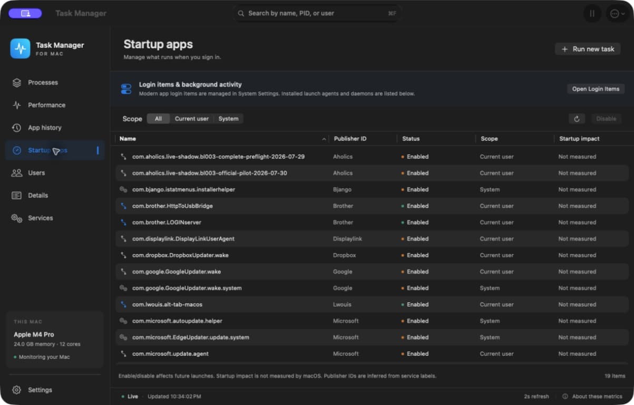Click the Updated 10:34:02 PM timestamp
The image size is (634, 405).
pyautogui.click(x=174, y=397)
